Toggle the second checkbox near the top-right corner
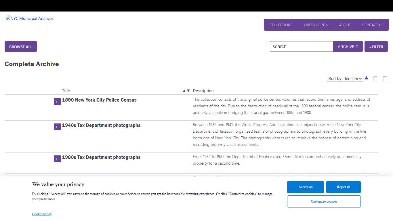 coord(385,78)
